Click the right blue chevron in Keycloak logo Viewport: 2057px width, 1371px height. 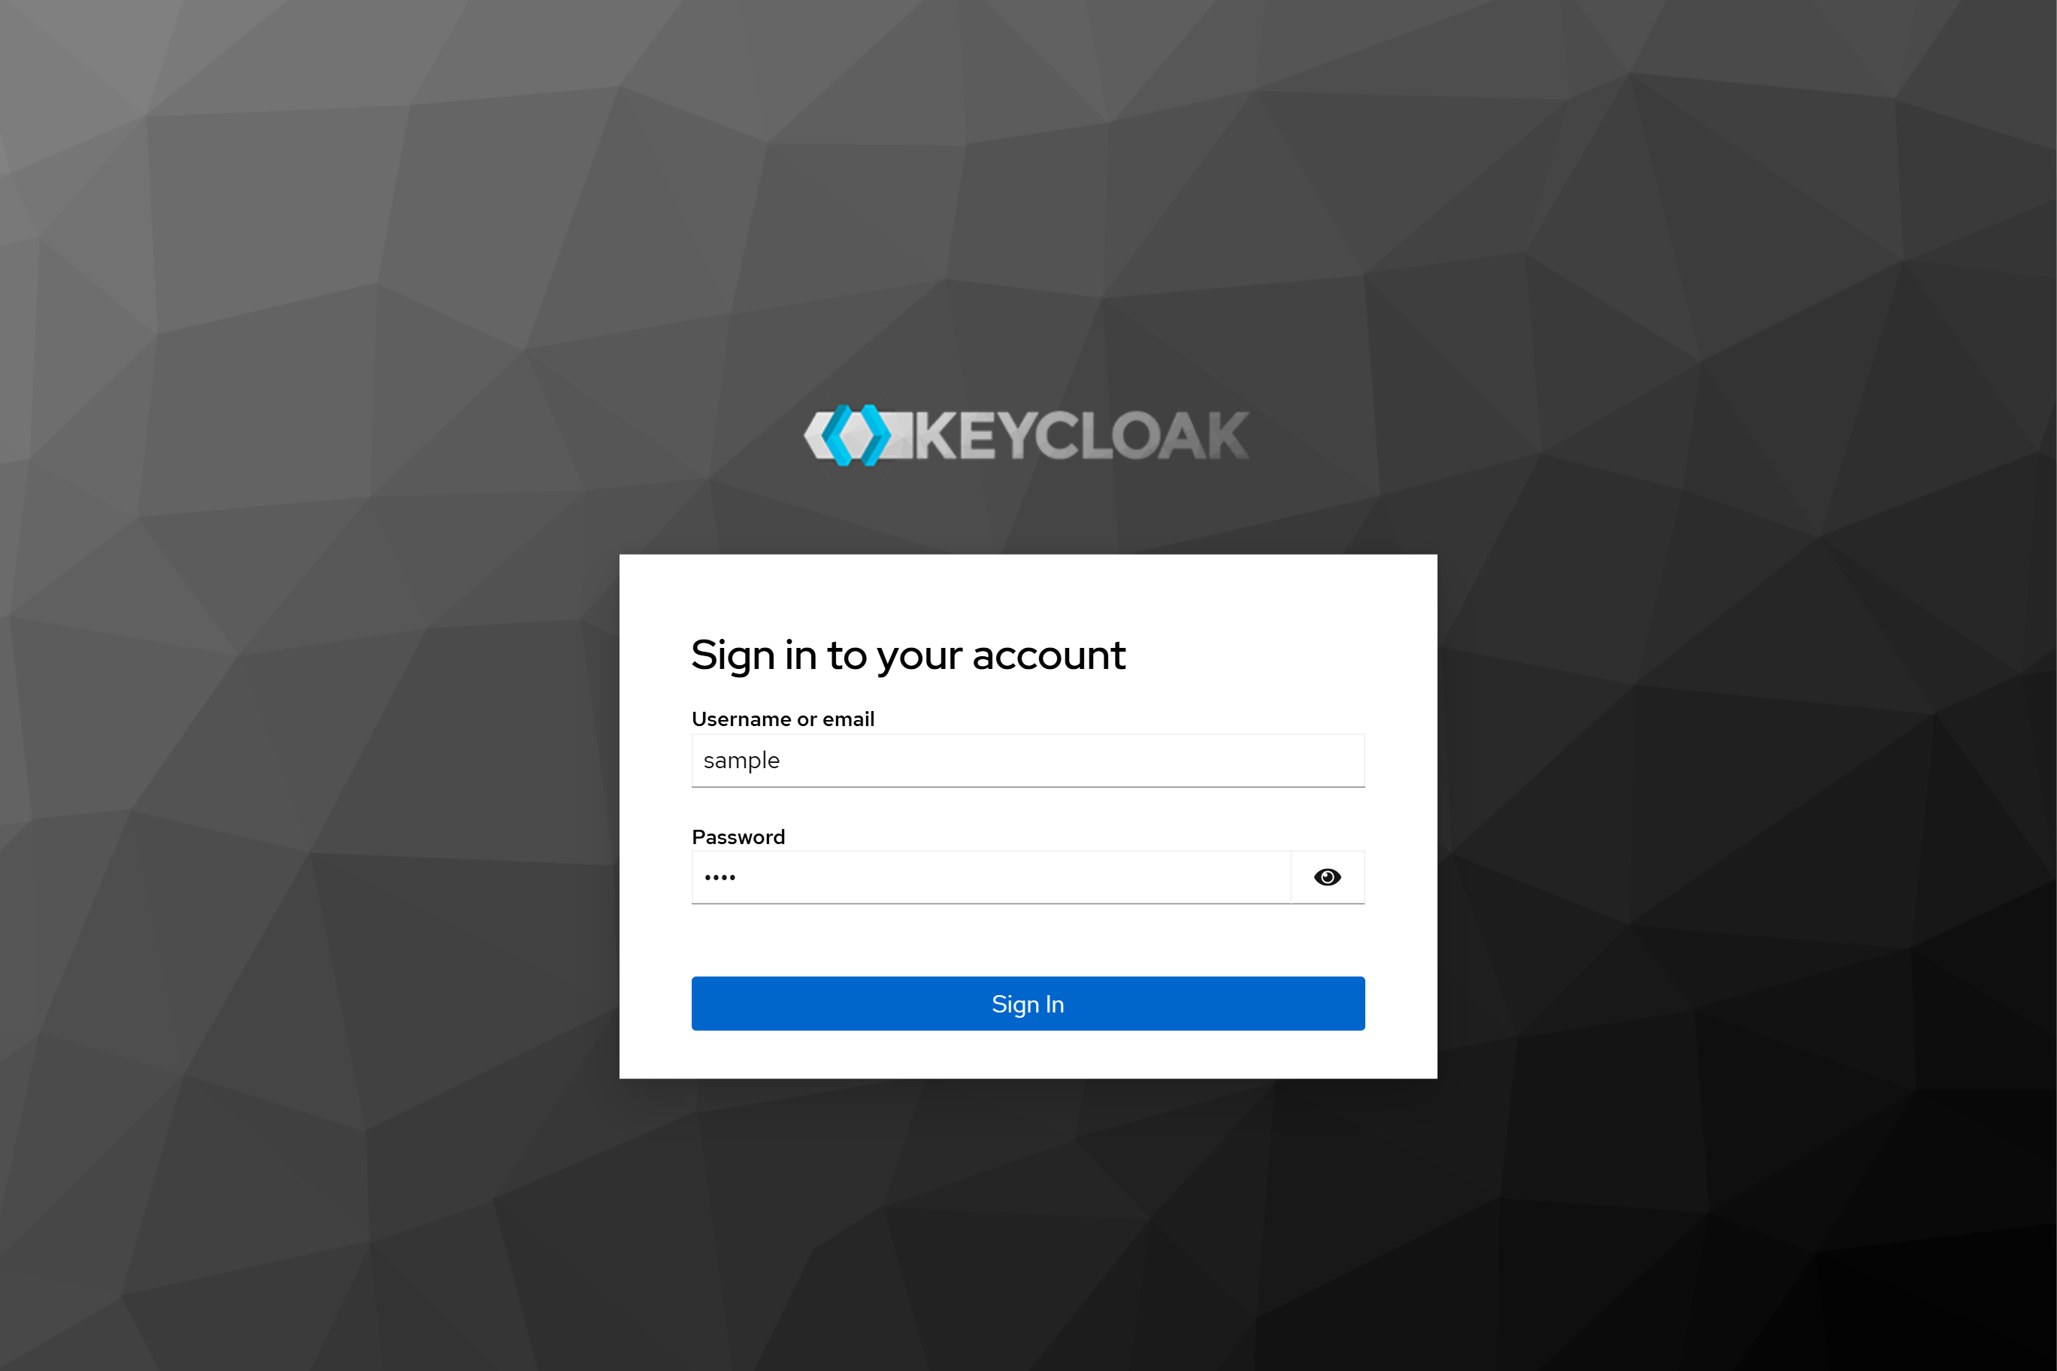point(877,435)
